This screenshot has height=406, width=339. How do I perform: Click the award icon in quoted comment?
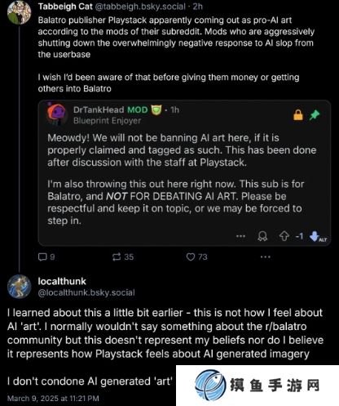coord(262,236)
